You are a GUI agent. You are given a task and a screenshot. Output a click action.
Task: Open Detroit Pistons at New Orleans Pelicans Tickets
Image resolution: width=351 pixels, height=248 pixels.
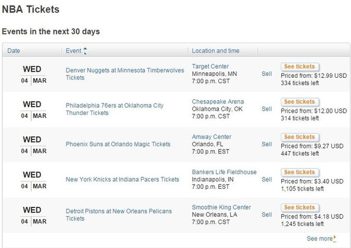click(118, 215)
